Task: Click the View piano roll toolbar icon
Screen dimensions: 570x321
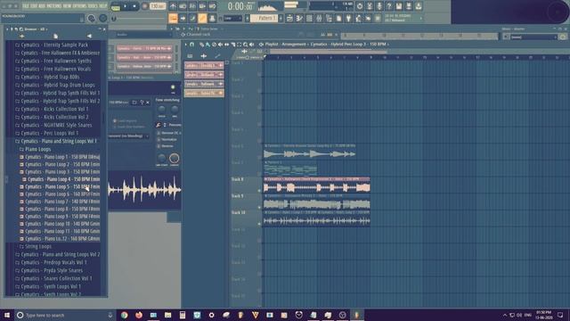Action: pyautogui.click(x=299, y=18)
